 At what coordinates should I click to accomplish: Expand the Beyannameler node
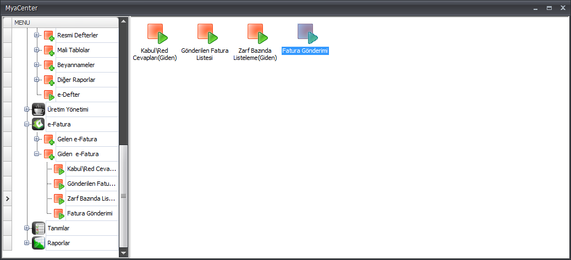coord(36,65)
